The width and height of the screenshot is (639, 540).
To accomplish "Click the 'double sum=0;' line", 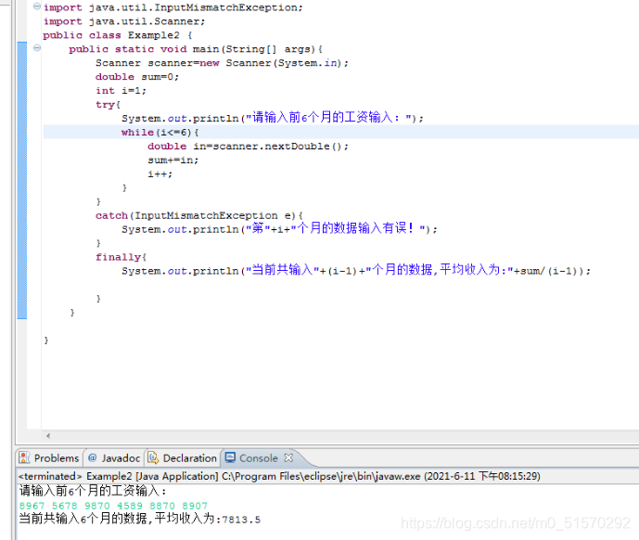I will click(137, 77).
